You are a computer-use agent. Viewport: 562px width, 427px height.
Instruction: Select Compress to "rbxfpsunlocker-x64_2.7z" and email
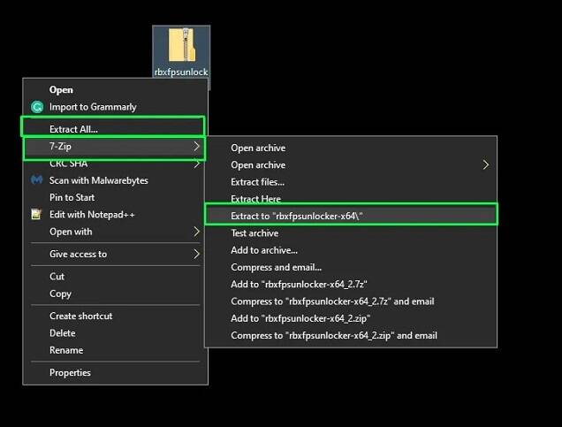tap(351, 301)
